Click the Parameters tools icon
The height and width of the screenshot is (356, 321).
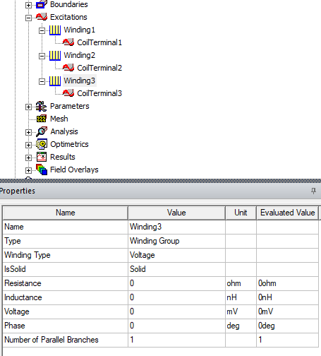[42, 106]
